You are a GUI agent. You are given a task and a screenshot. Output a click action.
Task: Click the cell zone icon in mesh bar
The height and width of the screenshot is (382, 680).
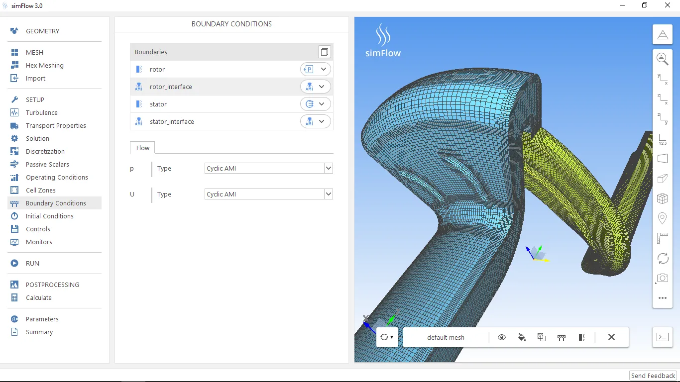click(581, 337)
